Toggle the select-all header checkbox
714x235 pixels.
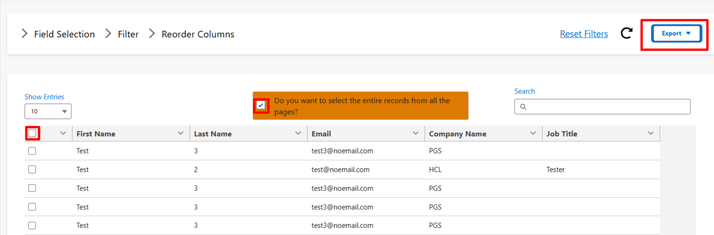point(32,134)
